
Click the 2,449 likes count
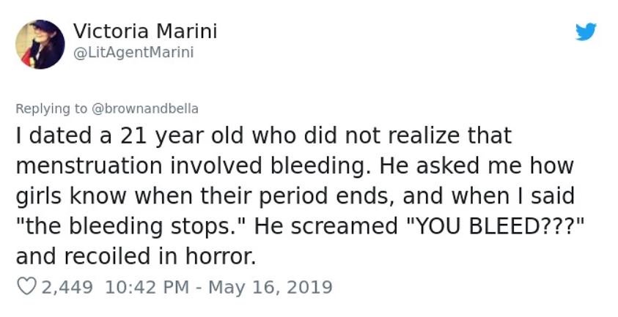pos(67,286)
